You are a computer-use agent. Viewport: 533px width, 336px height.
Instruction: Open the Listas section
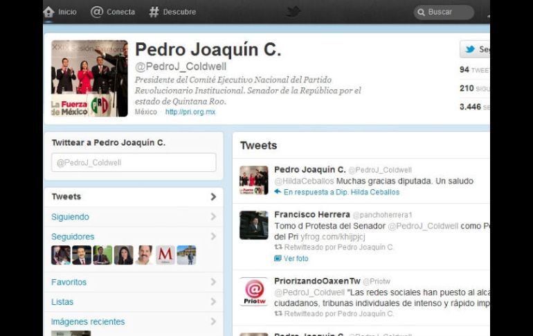[x=62, y=302]
